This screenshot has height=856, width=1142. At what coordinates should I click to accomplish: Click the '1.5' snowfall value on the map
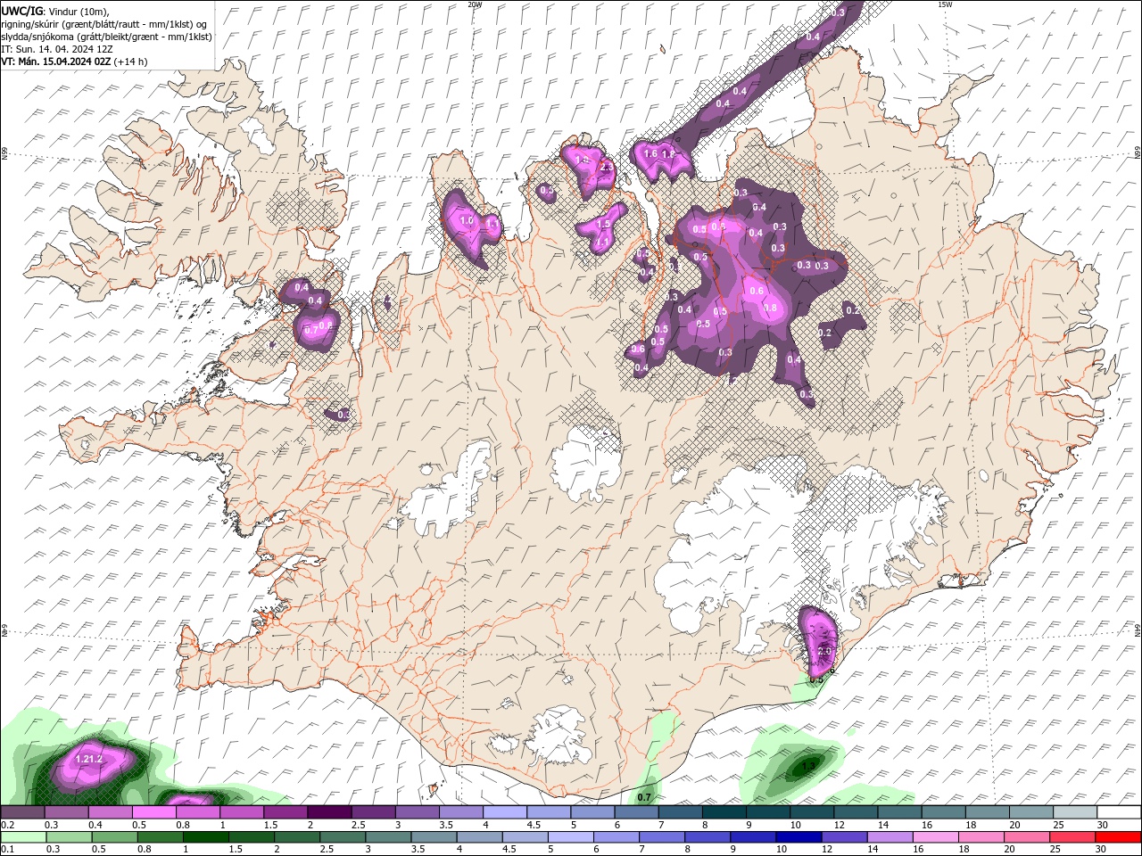pyautogui.click(x=603, y=225)
